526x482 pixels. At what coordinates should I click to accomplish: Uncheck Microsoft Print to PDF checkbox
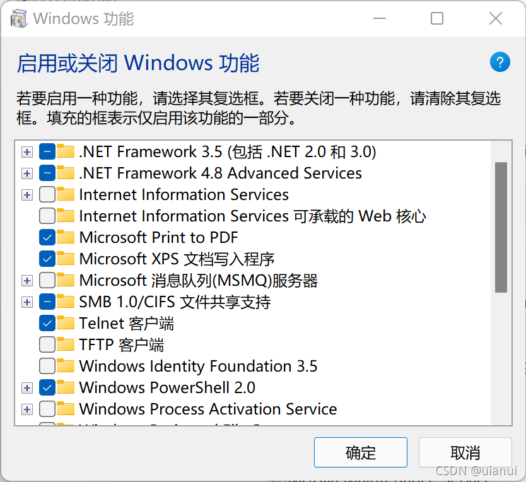point(47,237)
